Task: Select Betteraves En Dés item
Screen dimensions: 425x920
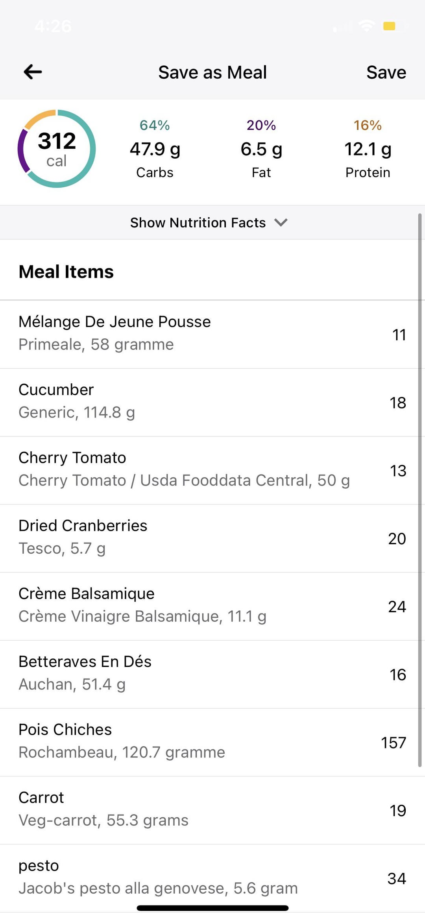Action: [213, 674]
